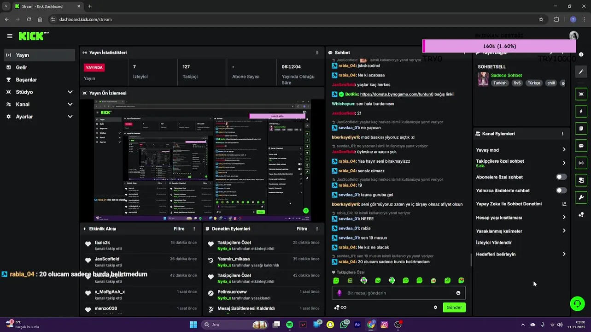Click the 5v5 stream tag

click(517, 83)
